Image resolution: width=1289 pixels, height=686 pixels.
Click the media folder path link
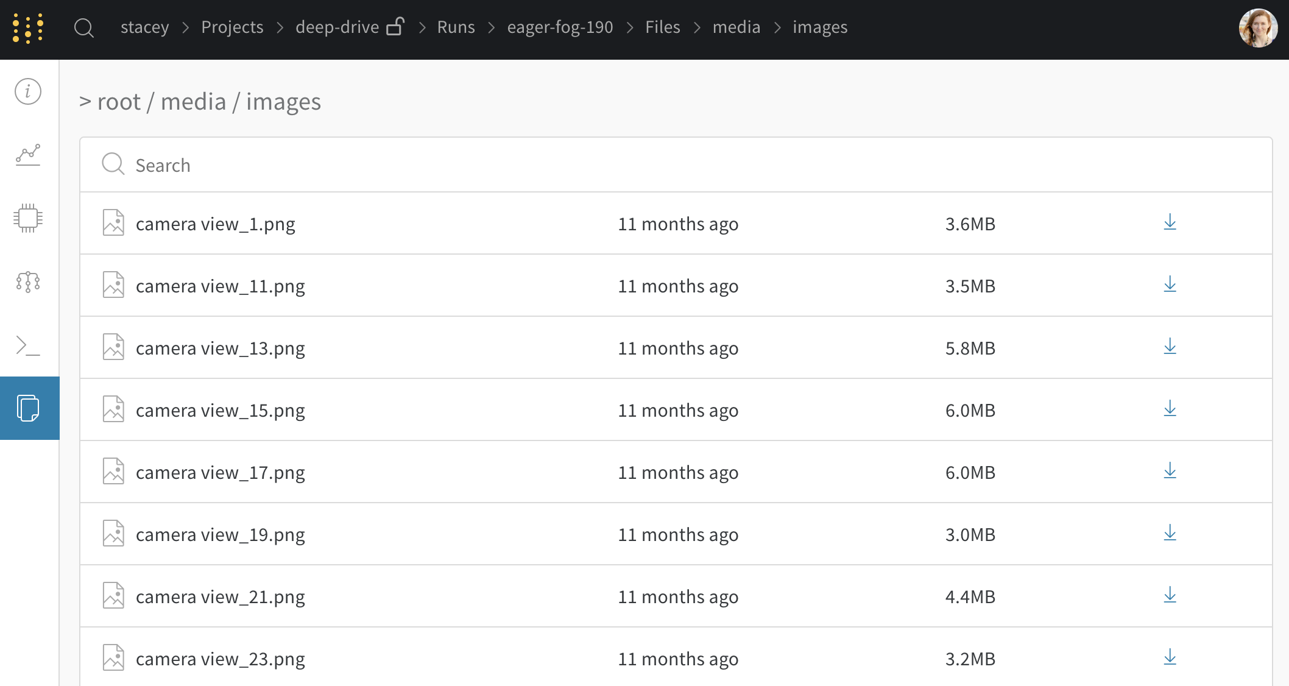[x=193, y=102]
